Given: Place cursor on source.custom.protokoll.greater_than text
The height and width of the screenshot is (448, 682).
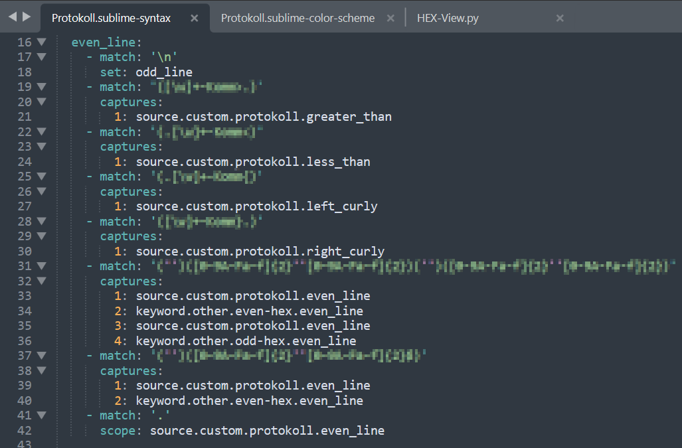Looking at the screenshot, I should (x=264, y=117).
